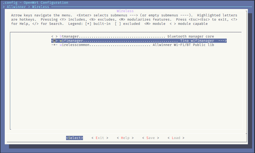Select the wirelesscommon entry name
Screen dimensions: 255x153
(x=75, y=45)
